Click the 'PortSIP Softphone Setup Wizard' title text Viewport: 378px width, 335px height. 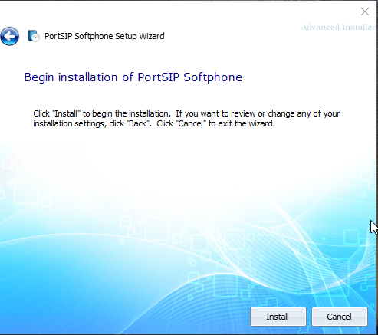coord(104,36)
